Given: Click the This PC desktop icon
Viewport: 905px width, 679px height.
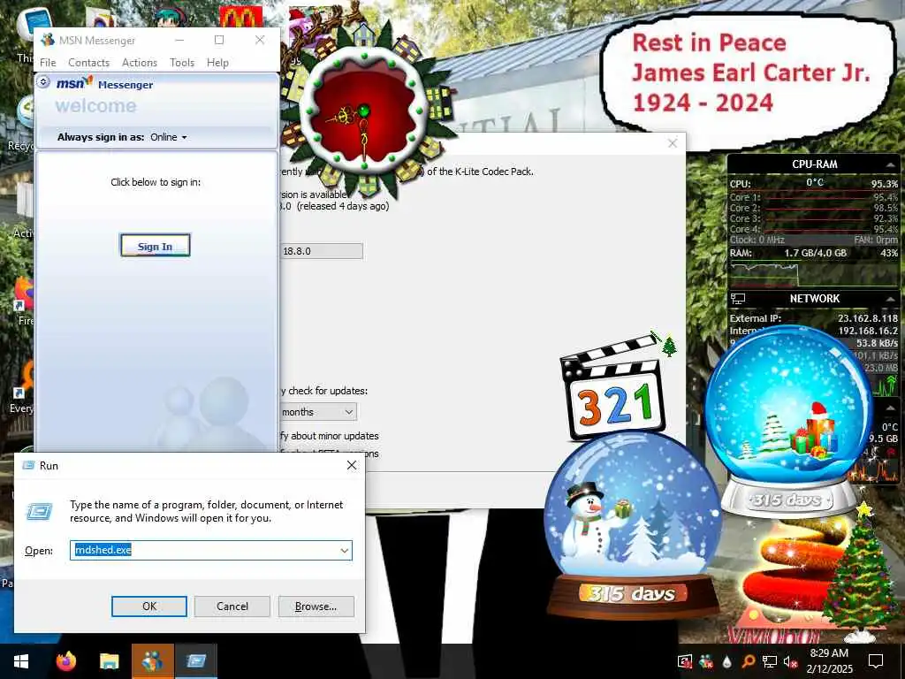Looking at the screenshot, I should click(x=34, y=24).
